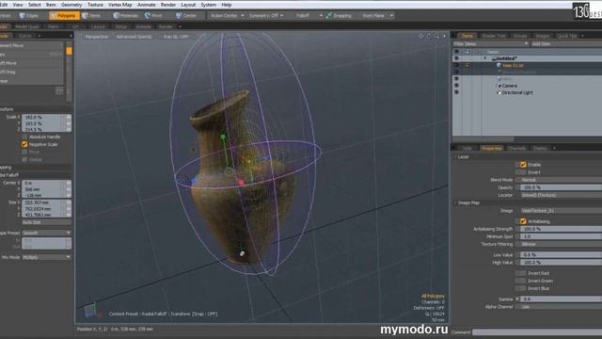This screenshot has height=339, width=602.
Task: Switch to Properties tab
Action: point(491,148)
